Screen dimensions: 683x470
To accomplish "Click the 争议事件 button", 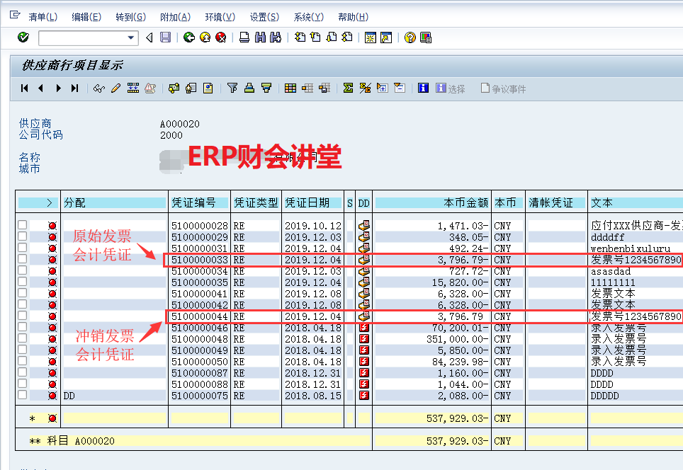I will [x=503, y=88].
